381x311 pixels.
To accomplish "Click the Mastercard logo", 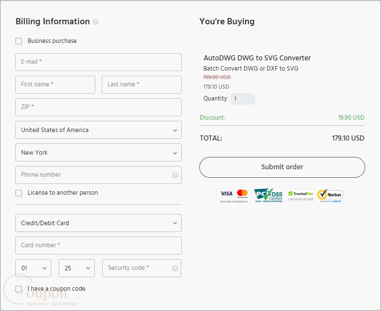I will [242, 194].
